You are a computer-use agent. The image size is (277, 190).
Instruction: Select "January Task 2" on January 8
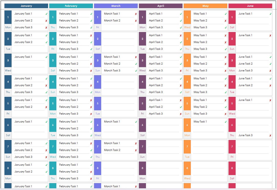point(23,172)
